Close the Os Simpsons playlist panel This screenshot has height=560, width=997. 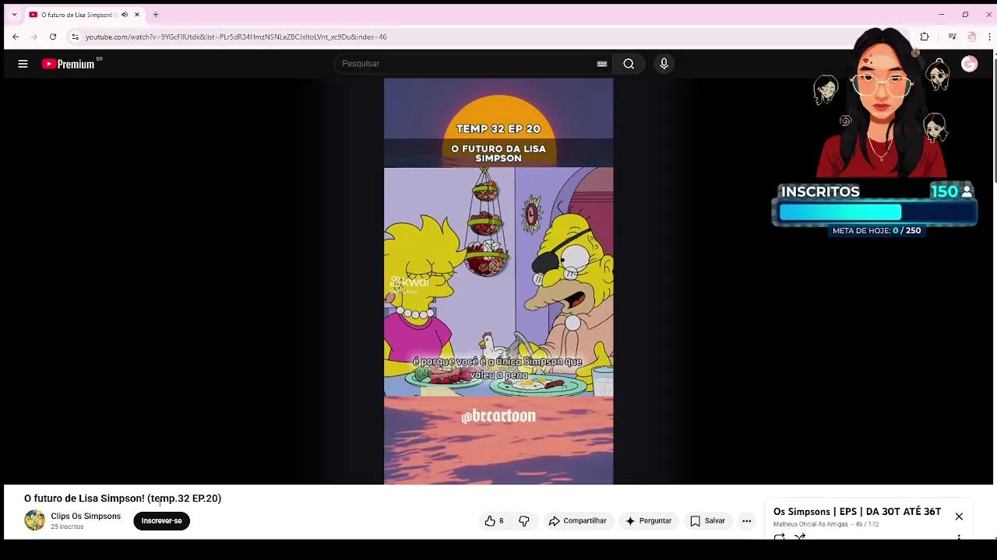[x=959, y=516]
